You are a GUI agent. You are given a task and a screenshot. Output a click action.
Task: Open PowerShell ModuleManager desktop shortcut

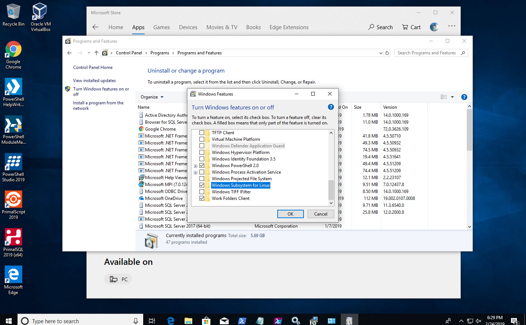tap(14, 130)
